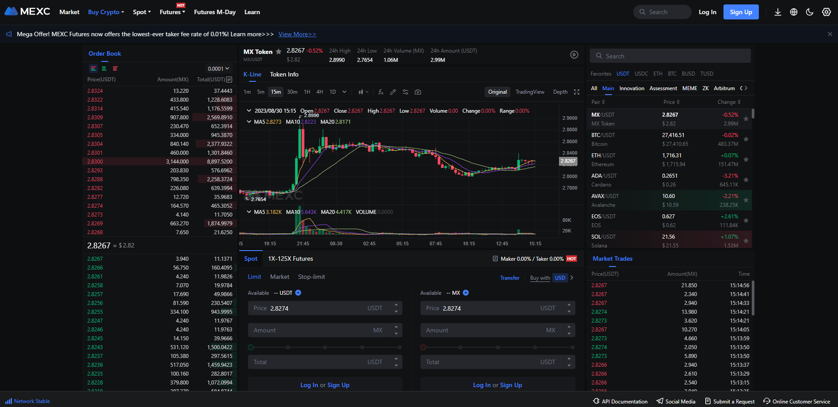838x407 pixels.
Task: Switch chart to TradingView mode
Action: (x=530, y=92)
